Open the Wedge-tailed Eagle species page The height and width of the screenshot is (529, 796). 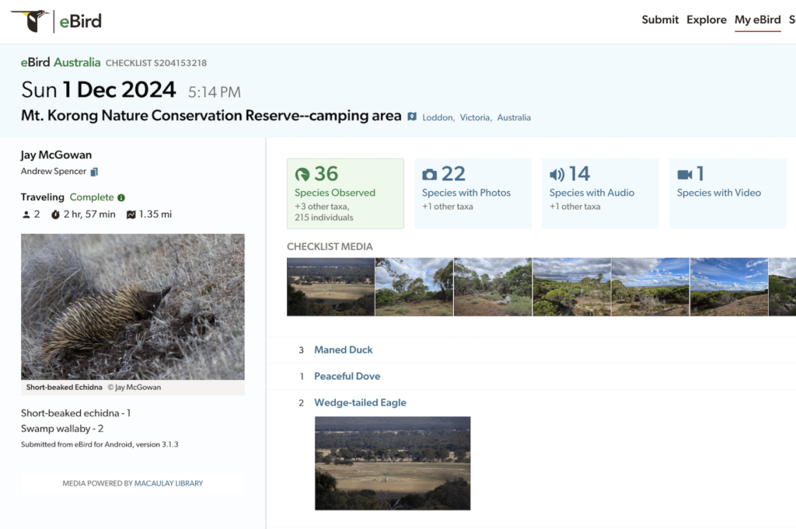tap(359, 402)
